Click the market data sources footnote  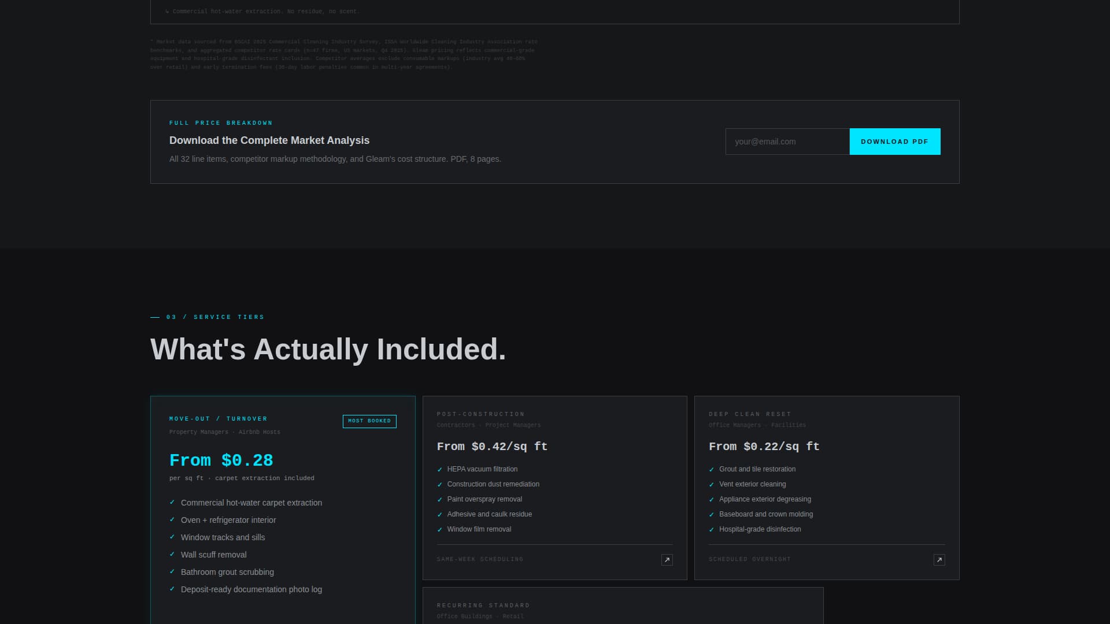coord(344,54)
